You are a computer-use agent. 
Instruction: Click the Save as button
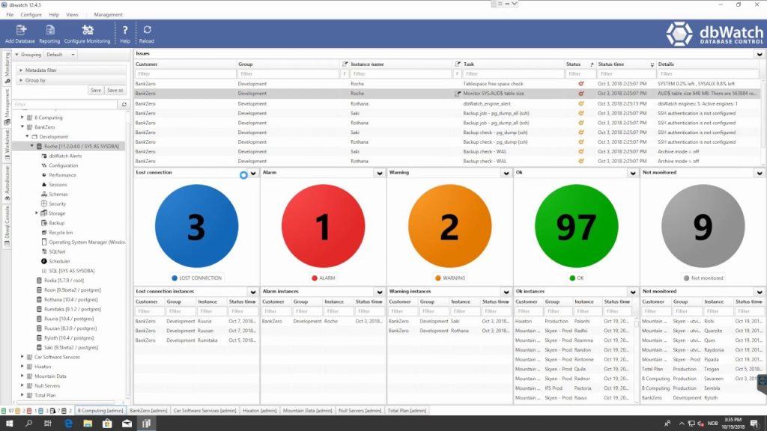[117, 89]
